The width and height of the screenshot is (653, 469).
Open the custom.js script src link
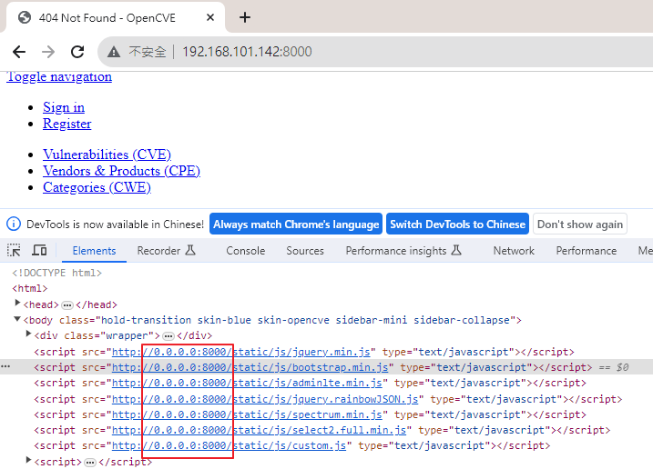click(229, 445)
